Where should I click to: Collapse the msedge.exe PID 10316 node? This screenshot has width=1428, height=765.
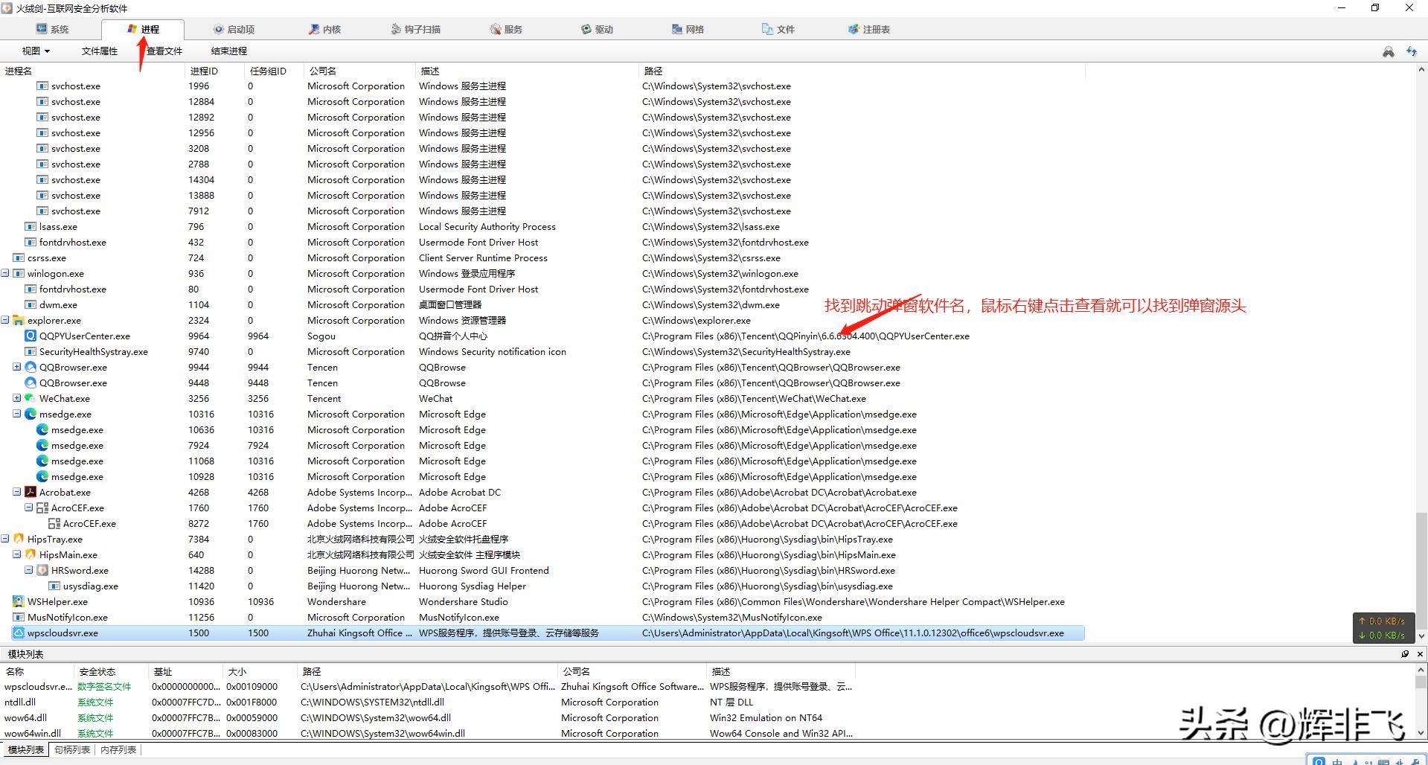(17, 414)
